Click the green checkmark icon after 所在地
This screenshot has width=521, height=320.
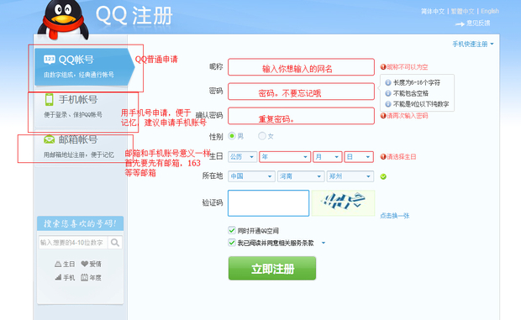click(383, 176)
